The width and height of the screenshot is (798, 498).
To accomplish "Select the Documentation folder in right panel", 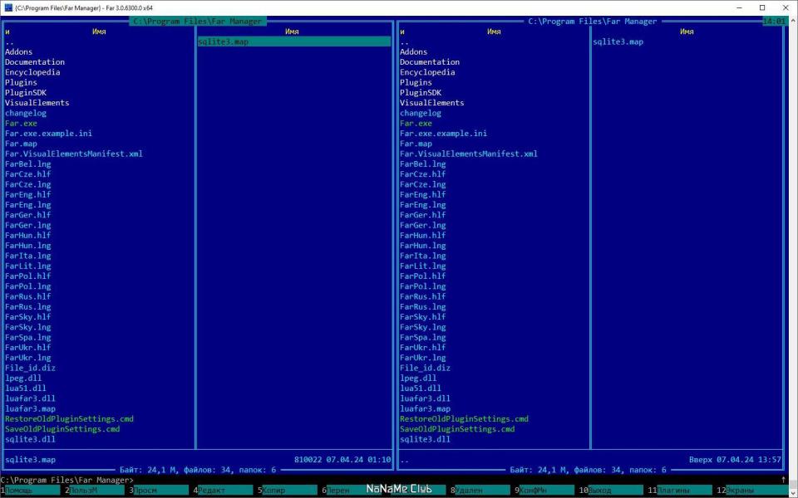I will click(x=430, y=62).
